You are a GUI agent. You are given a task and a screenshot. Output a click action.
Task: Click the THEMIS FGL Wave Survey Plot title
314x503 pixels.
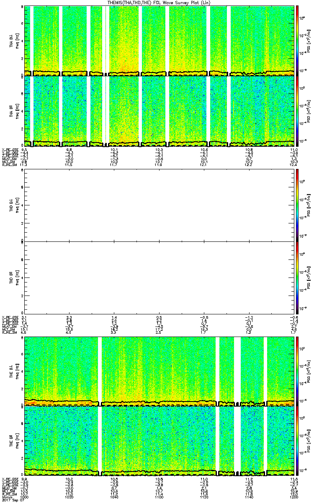160,3
